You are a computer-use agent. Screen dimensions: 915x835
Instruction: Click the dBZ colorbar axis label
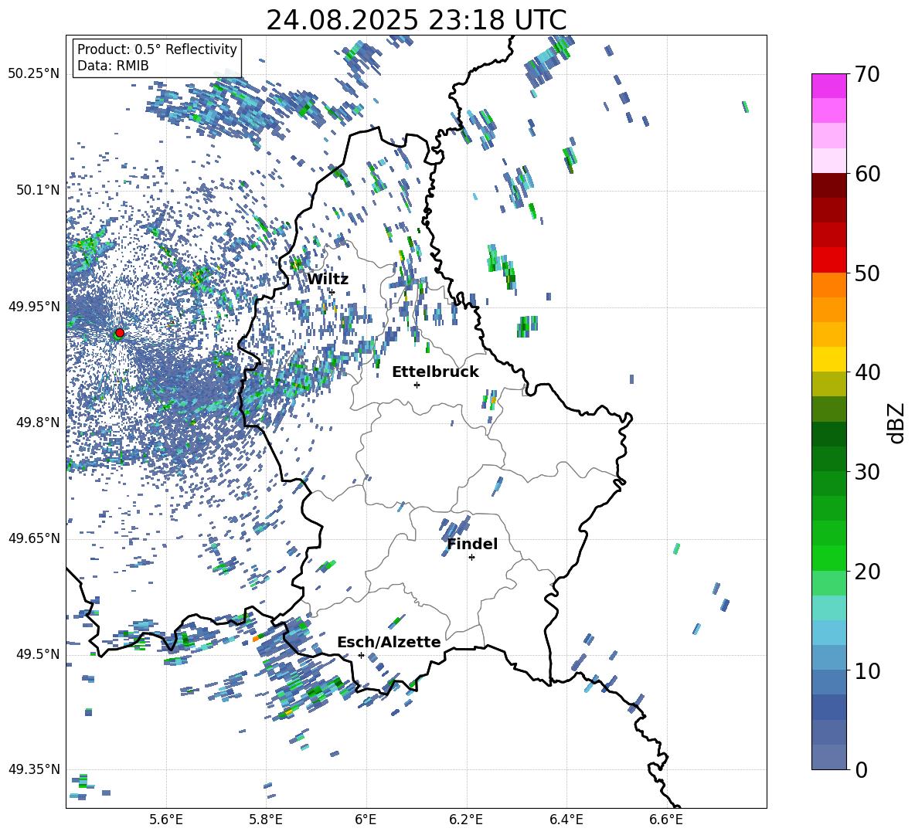tap(897, 423)
